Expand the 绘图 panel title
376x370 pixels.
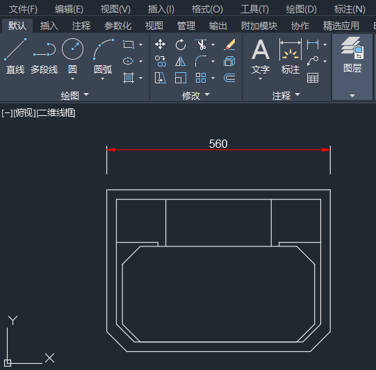(x=75, y=96)
